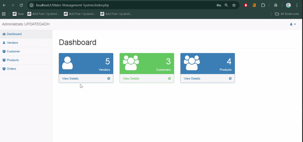303x142 pixels.
Task: Open saved passwords key icon
Action: [x=219, y=5]
